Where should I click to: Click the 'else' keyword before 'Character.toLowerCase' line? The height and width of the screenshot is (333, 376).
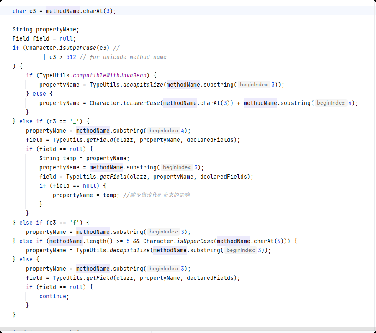pyautogui.click(x=39, y=94)
